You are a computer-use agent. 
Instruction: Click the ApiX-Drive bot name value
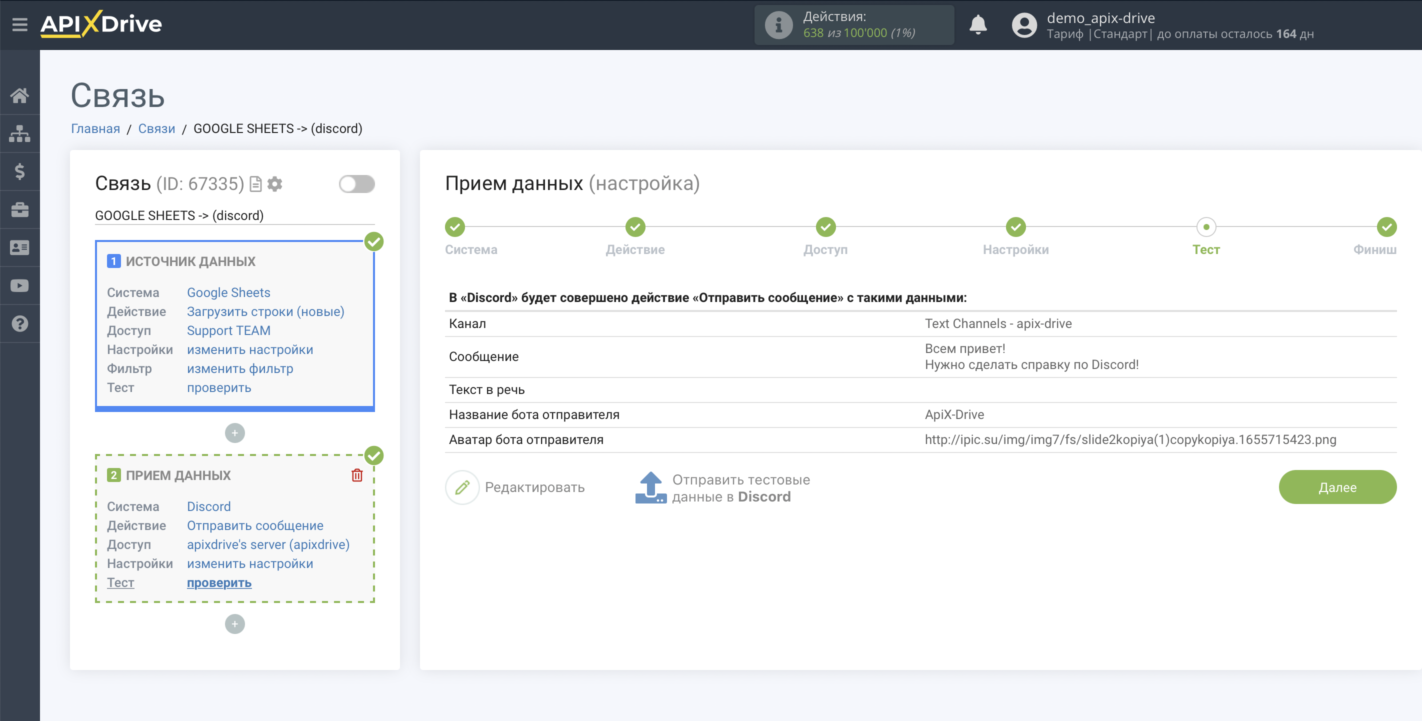(954, 414)
